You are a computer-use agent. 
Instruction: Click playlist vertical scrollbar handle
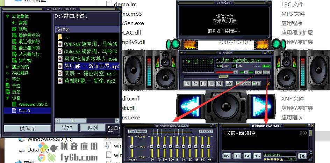coord(310,133)
